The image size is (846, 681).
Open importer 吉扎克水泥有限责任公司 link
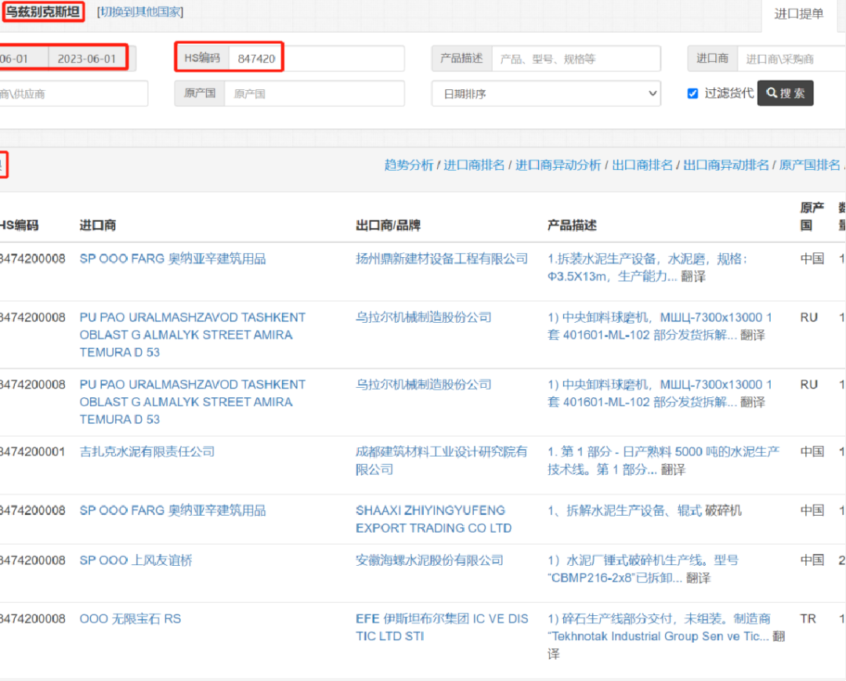(x=146, y=451)
